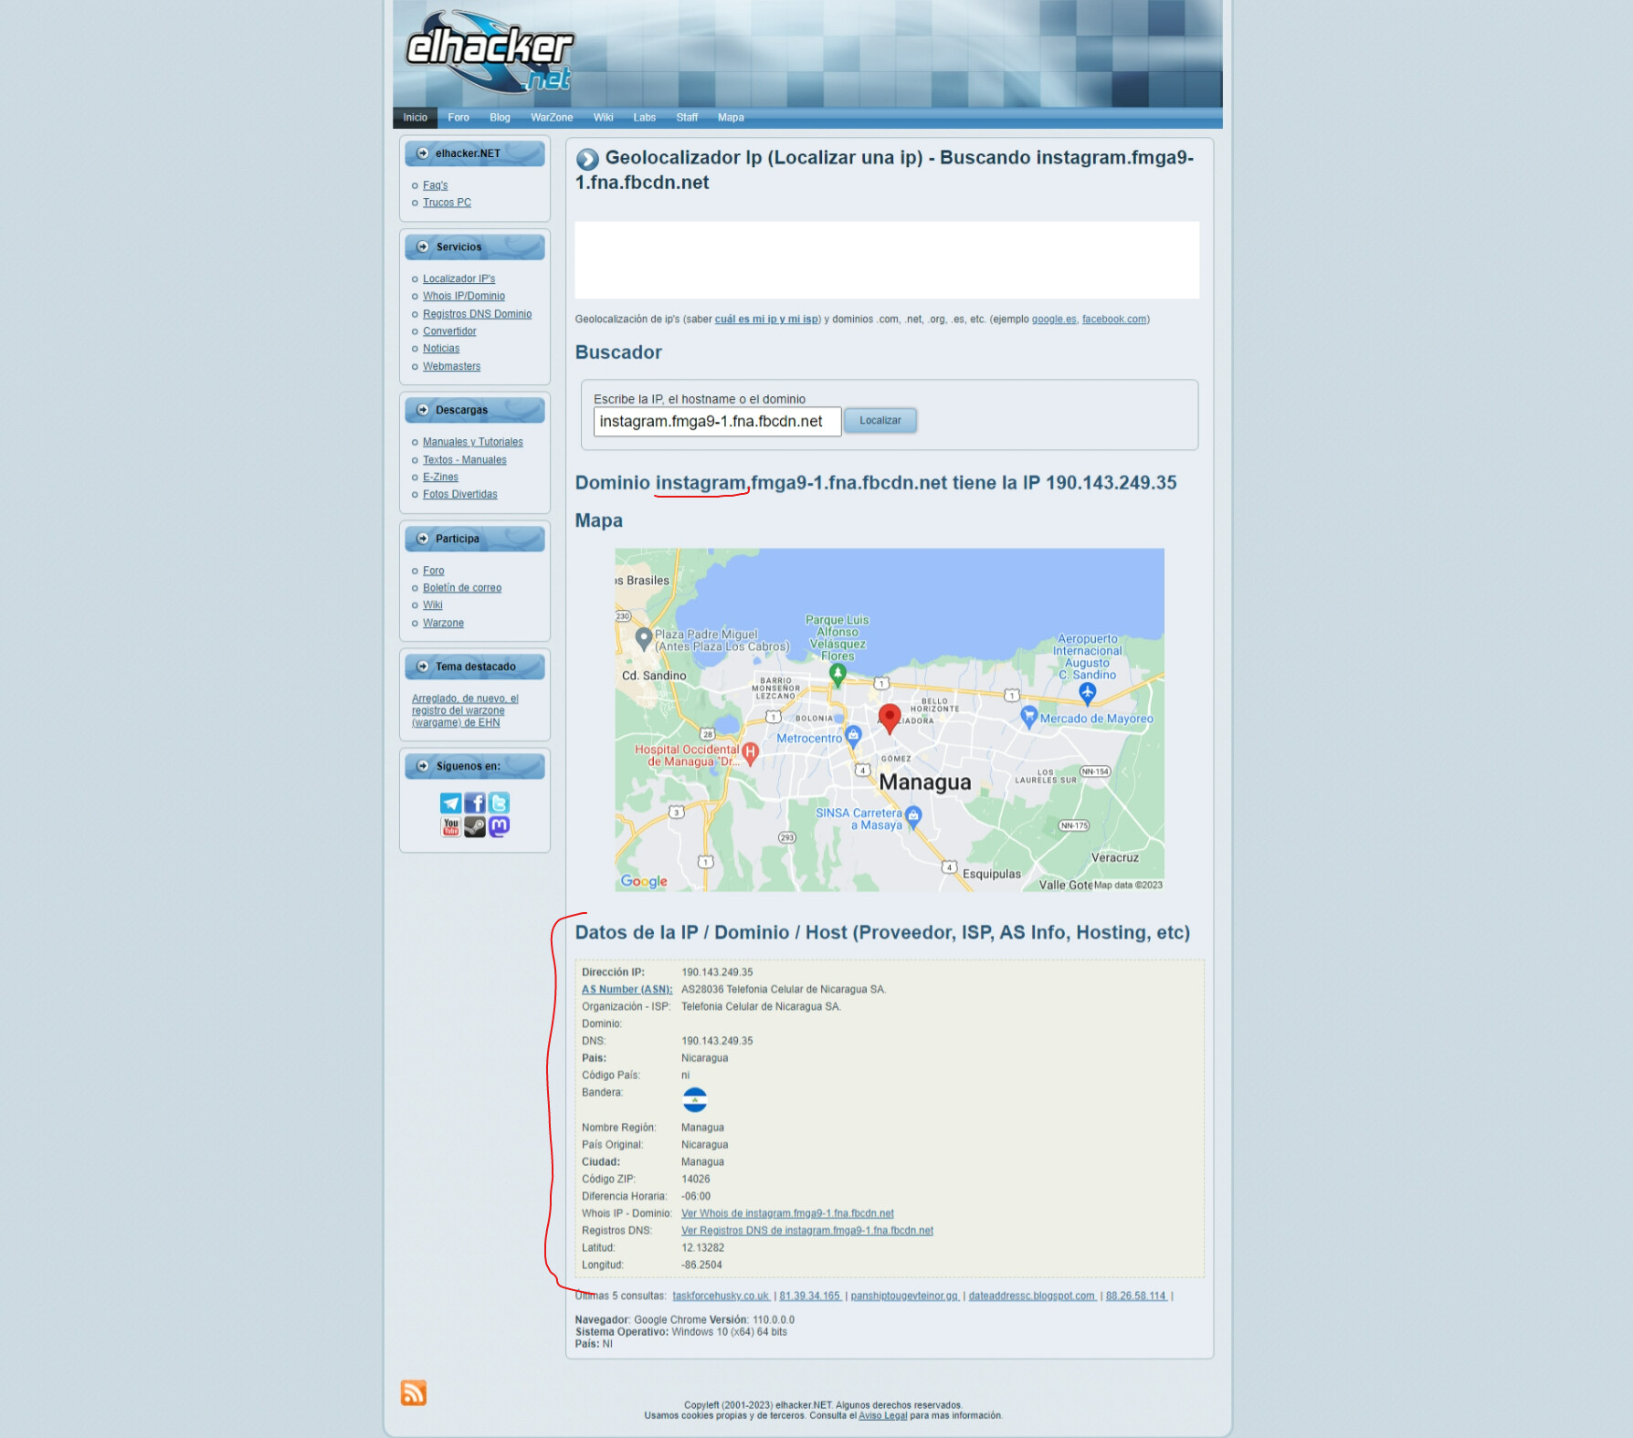Open Staff in the top navigation bar
The image size is (1633, 1438).
pos(687,118)
